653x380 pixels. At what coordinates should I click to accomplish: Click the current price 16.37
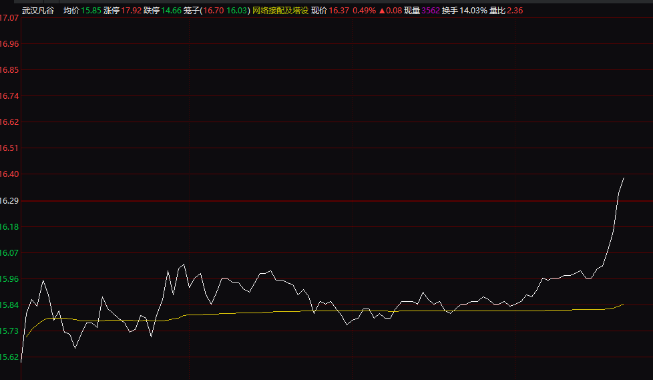click(339, 11)
